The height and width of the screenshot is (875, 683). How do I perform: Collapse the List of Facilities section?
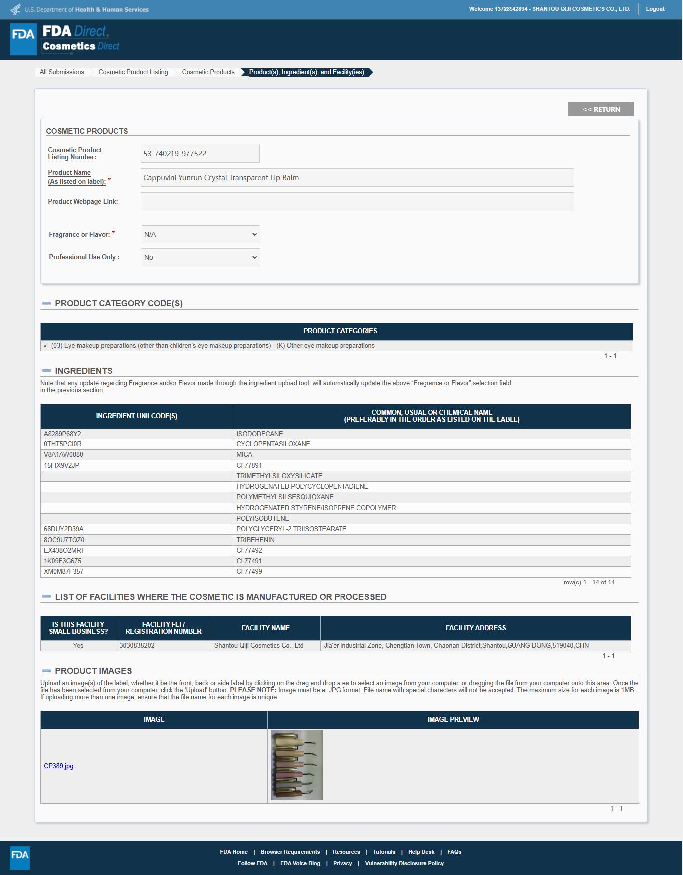(47, 597)
